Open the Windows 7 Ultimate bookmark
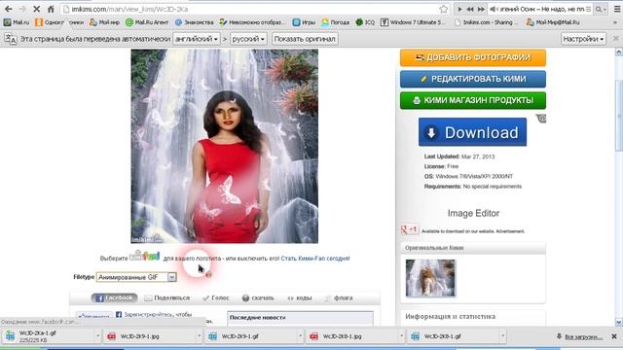This screenshot has width=623, height=350. click(x=414, y=22)
